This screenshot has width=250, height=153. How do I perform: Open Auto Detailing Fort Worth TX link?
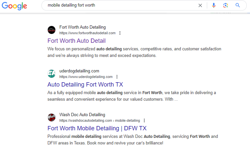[85, 85]
